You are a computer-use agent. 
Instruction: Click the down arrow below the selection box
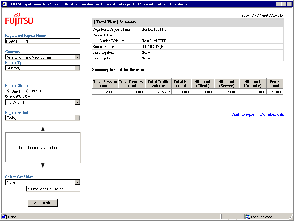click(x=43, y=166)
